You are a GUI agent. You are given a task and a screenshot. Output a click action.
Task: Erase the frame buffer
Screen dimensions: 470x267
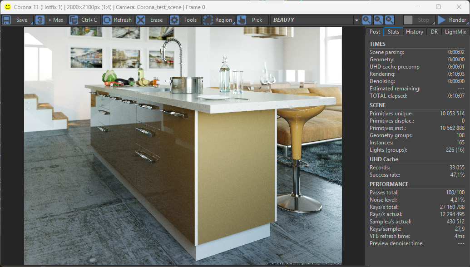point(150,20)
